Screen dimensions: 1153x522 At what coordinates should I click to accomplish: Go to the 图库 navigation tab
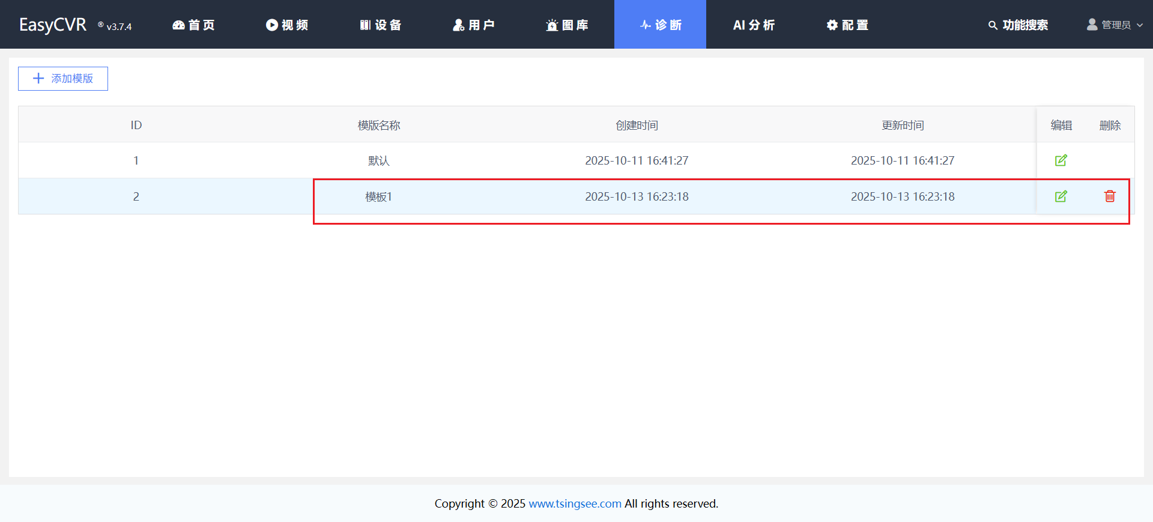coord(567,25)
